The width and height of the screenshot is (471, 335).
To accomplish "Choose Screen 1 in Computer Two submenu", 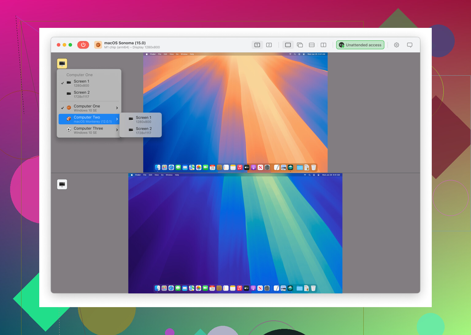I will tap(140, 119).
